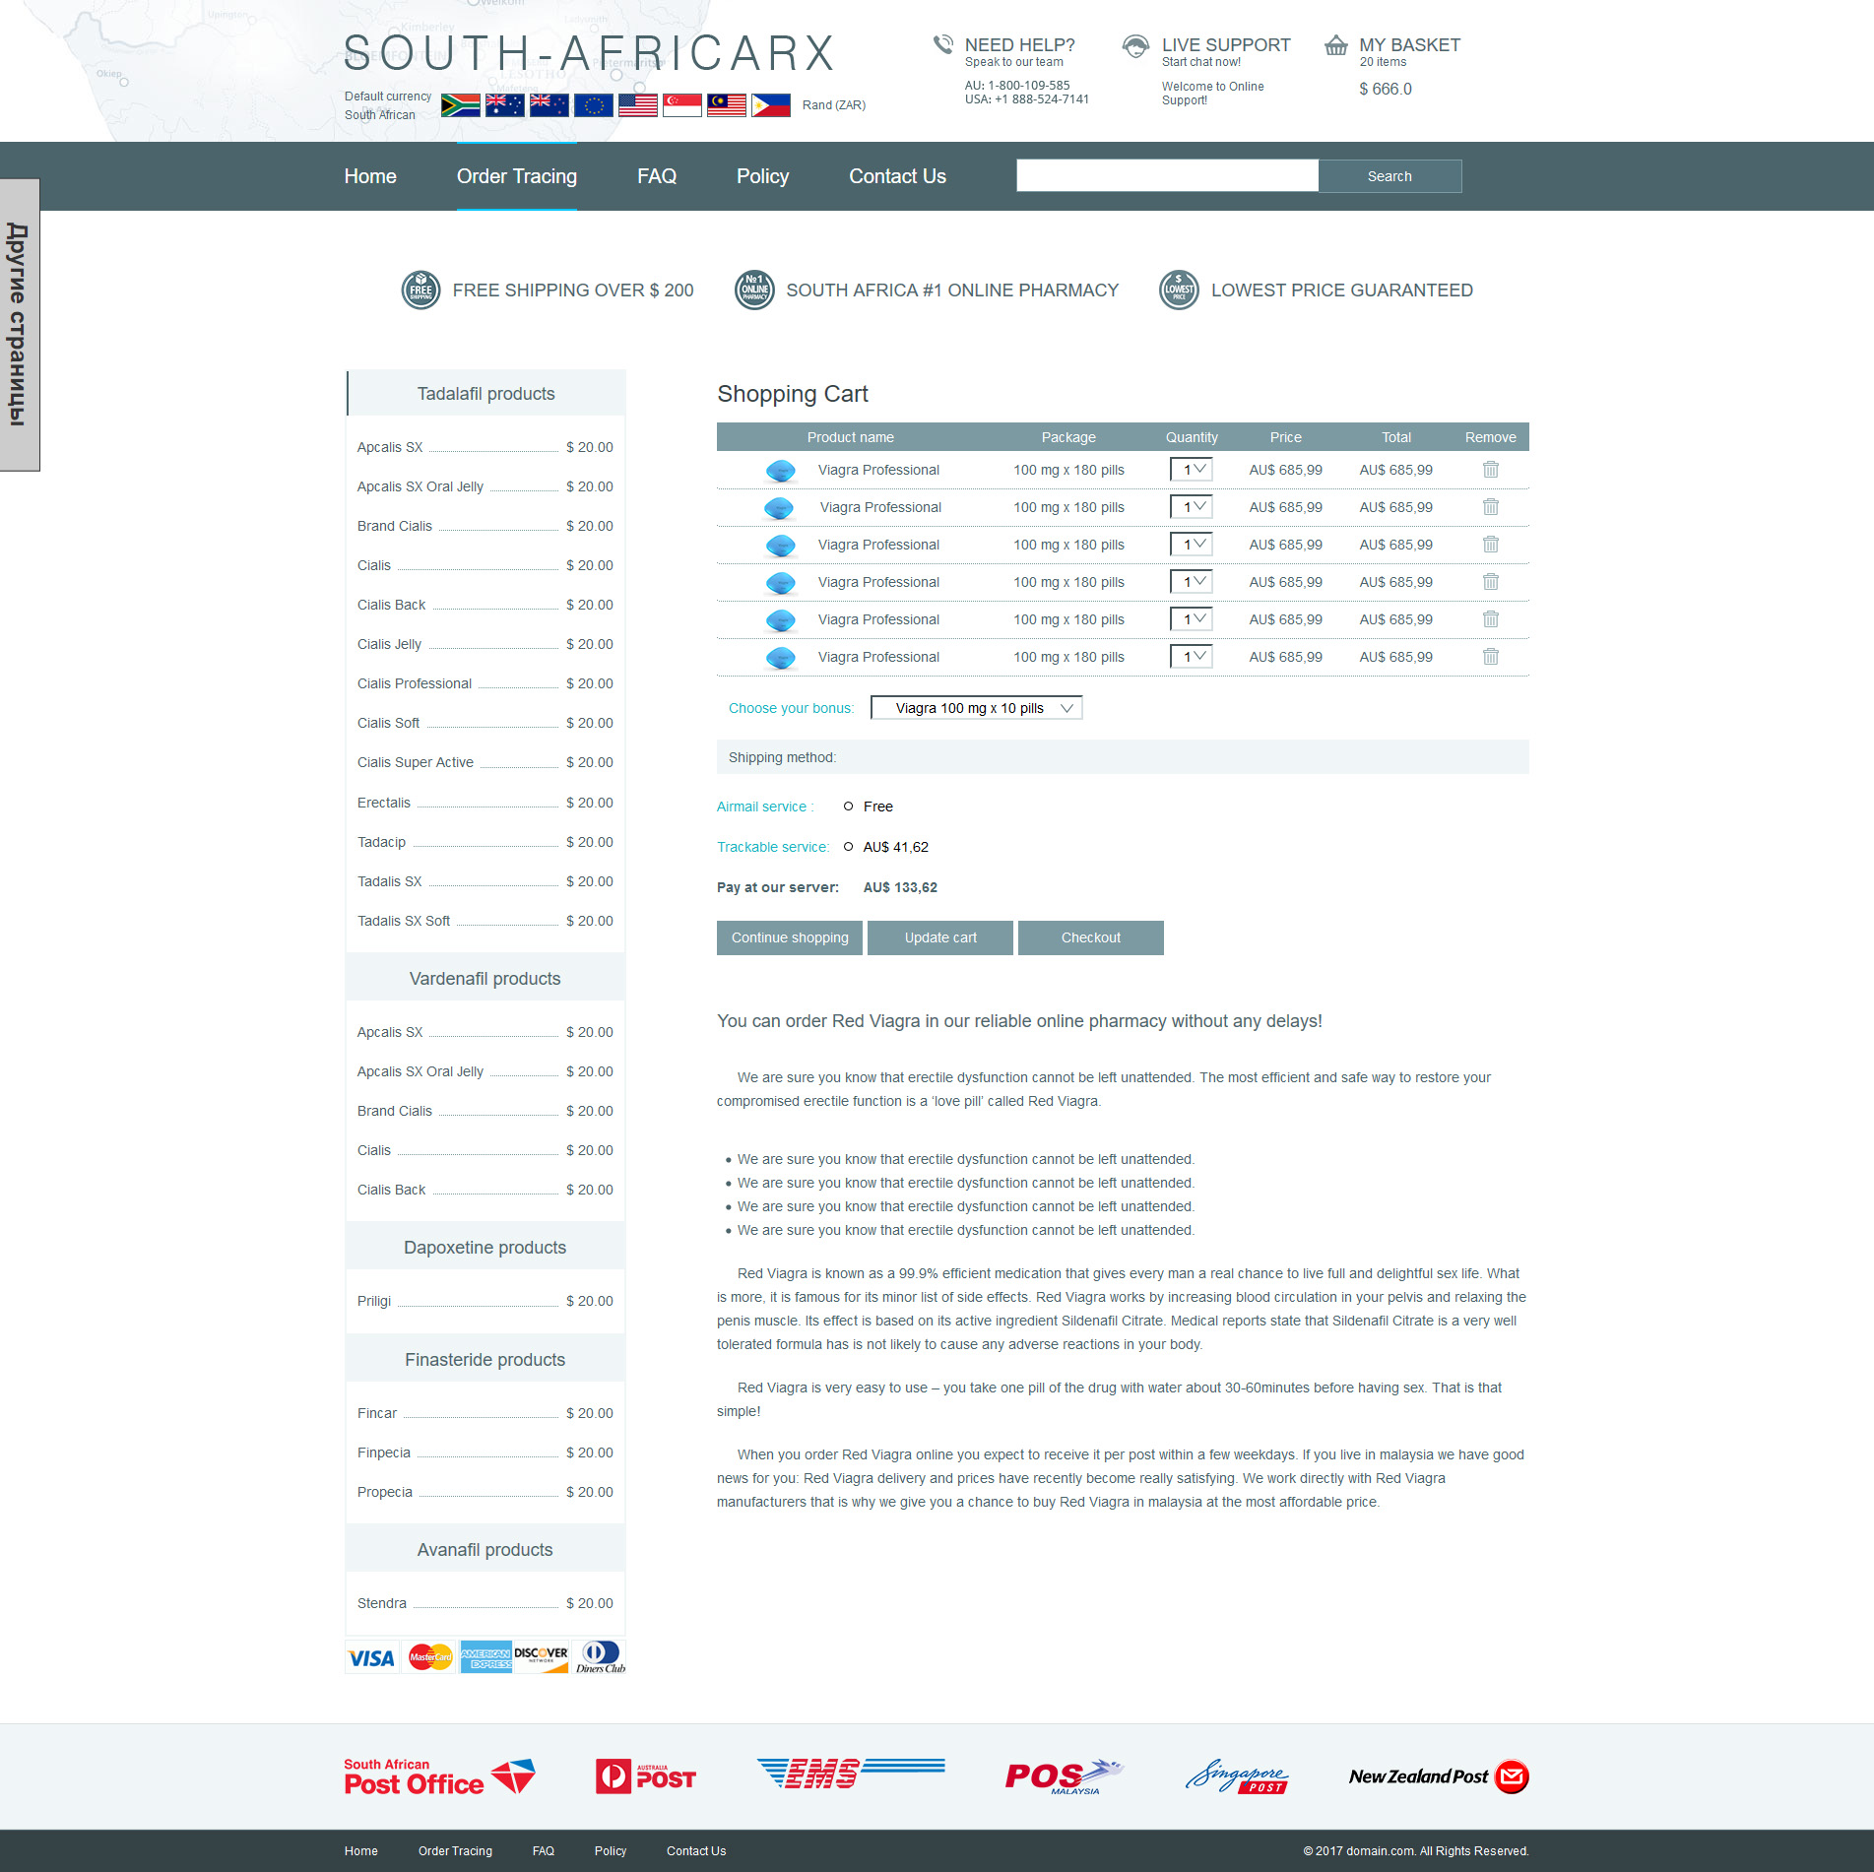The height and width of the screenshot is (1872, 1874).
Task: Click the EMS shipping logo
Action: point(851,1774)
